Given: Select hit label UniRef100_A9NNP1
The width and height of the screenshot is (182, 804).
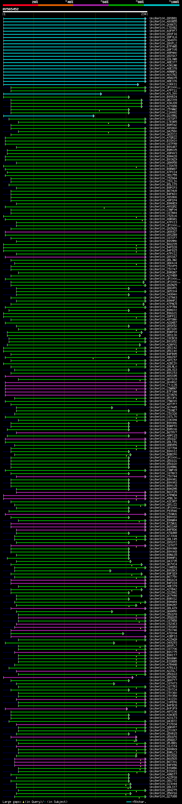Looking at the screenshot, I should tap(163, 72).
